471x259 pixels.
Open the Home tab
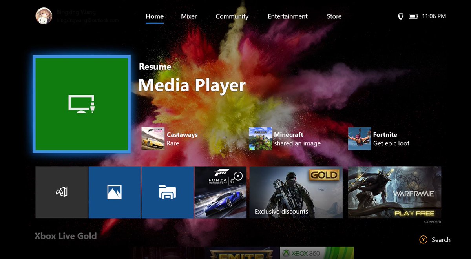(x=155, y=16)
